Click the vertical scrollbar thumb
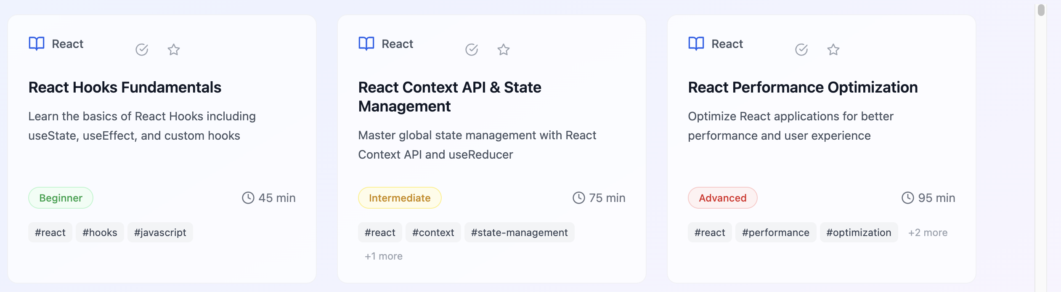The image size is (1061, 292). (1041, 10)
